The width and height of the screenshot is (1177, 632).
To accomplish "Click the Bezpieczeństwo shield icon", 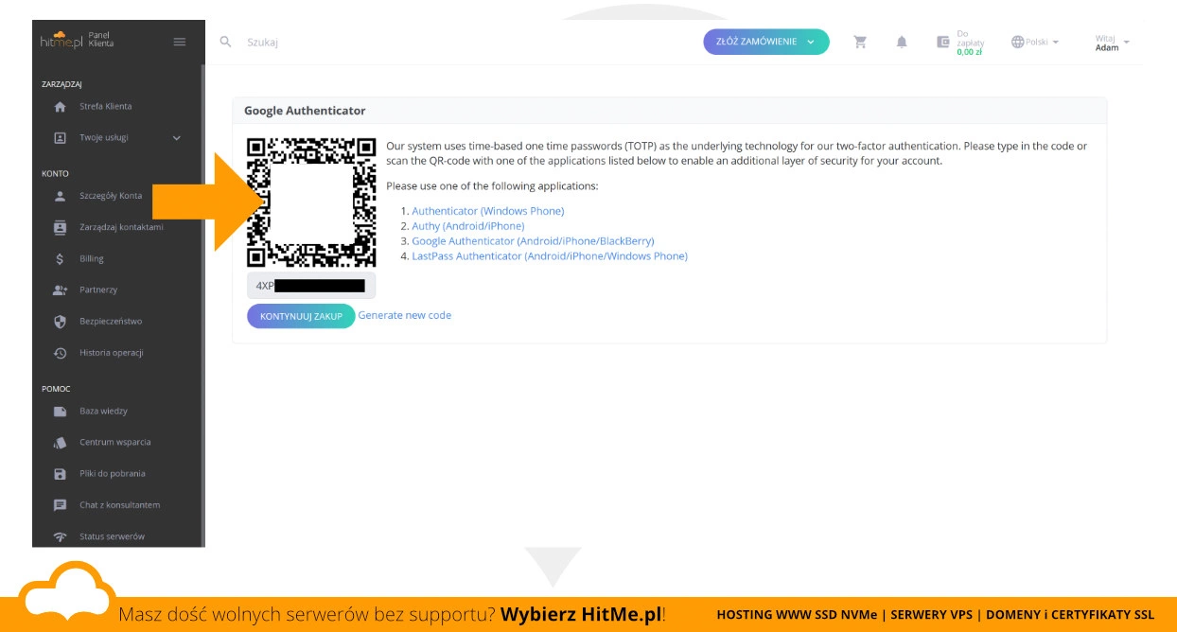I will (61, 322).
